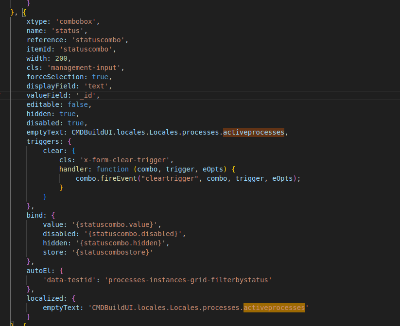The width and height of the screenshot is (400, 326).
Task: Click the autoEl property key
Action: pyautogui.click(x=39, y=271)
